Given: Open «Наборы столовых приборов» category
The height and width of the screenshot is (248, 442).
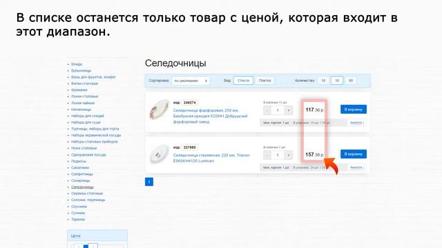Looking at the screenshot, I should (94, 142).
